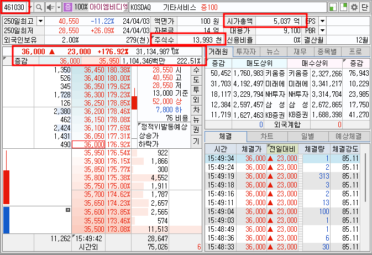This screenshot has width=372, height=255.
Task: Click the 시간외 after-hours label
Action: coord(88,247)
